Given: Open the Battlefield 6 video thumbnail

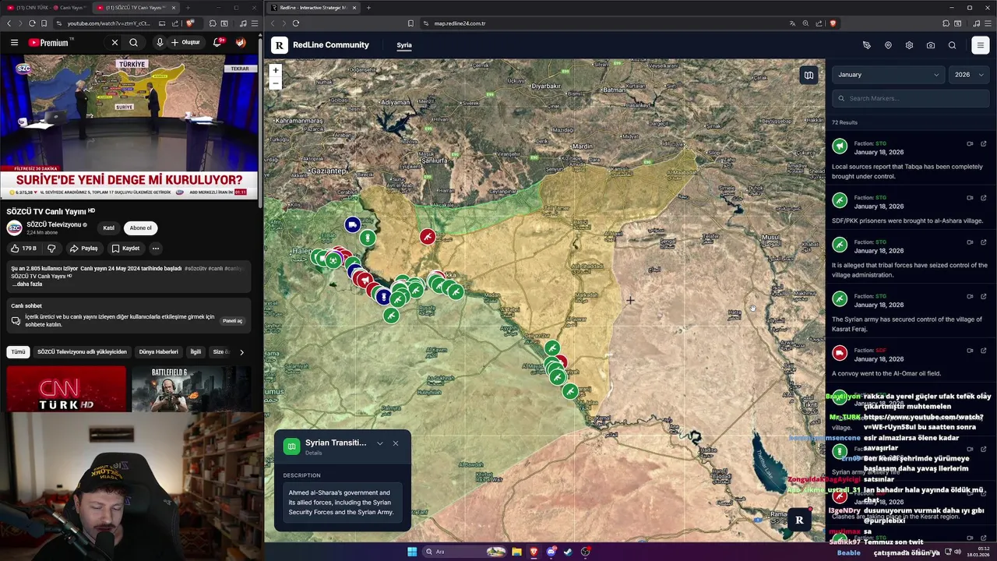Looking at the screenshot, I should point(191,389).
